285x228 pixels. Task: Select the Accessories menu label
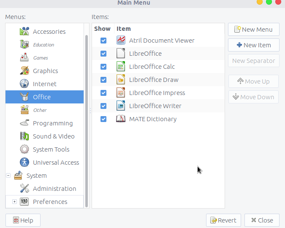click(49, 32)
